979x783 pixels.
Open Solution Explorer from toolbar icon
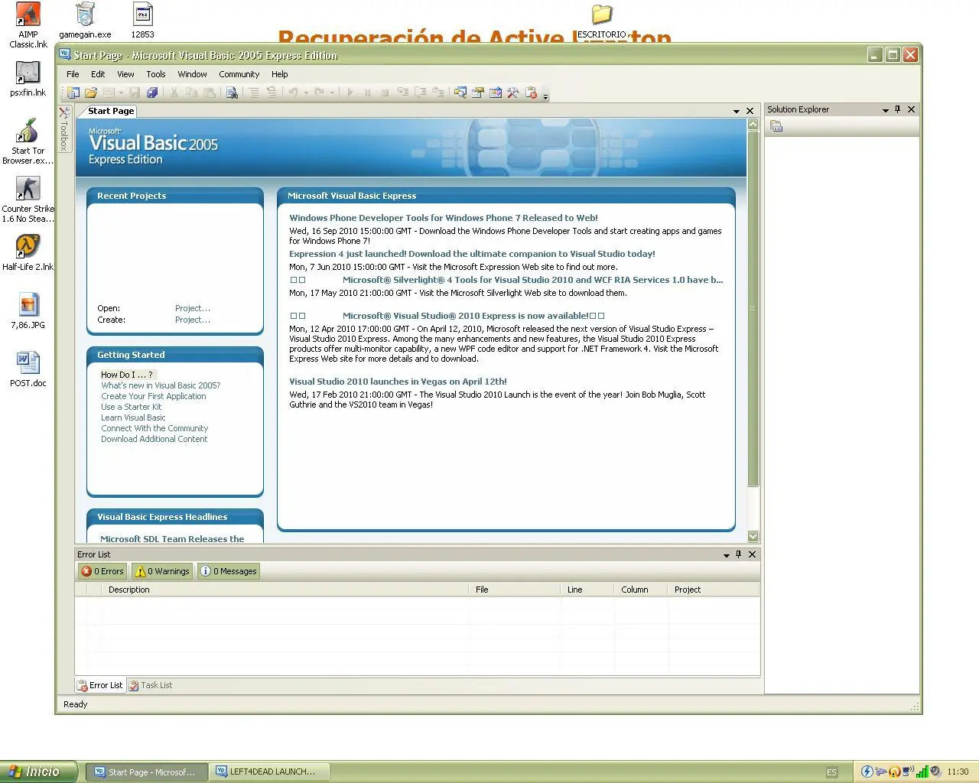point(460,93)
